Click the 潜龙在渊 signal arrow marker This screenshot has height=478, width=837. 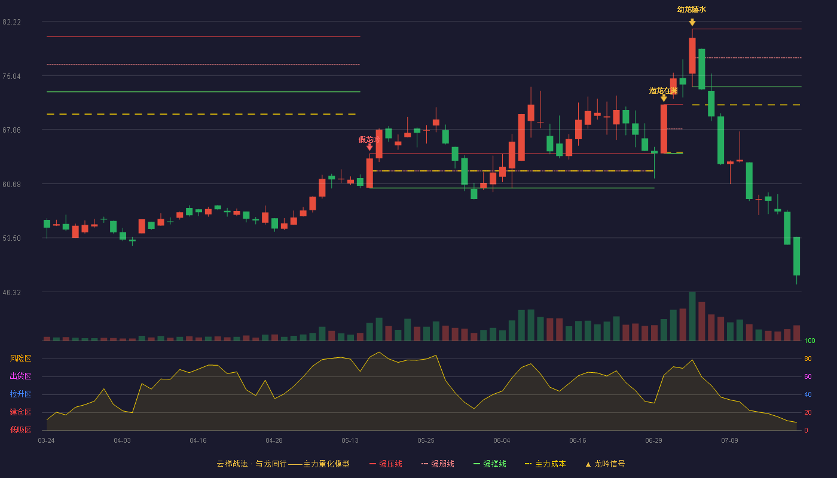point(664,98)
